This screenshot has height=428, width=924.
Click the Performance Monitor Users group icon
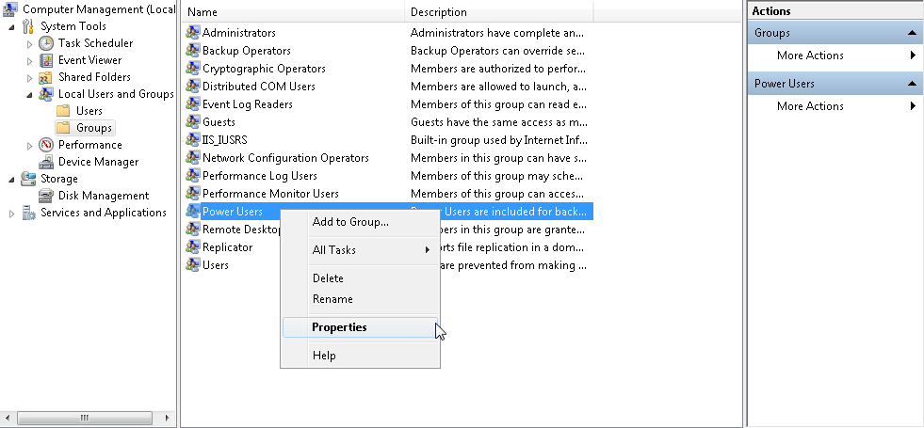(193, 193)
